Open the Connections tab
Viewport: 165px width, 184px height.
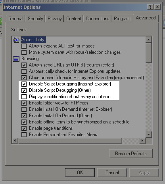coord(98,19)
